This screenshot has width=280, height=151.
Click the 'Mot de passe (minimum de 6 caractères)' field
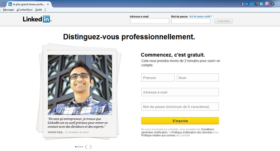click(180, 106)
